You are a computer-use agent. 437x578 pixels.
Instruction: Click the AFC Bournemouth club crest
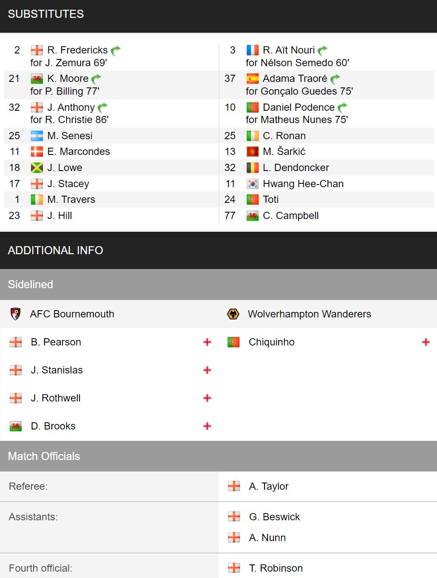pos(15,314)
